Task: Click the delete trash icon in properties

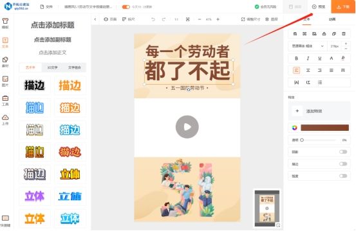Action: tap(344, 34)
